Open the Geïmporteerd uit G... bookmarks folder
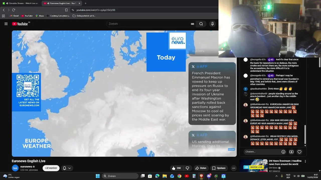This screenshot has width=321, height=180. (x=84, y=16)
